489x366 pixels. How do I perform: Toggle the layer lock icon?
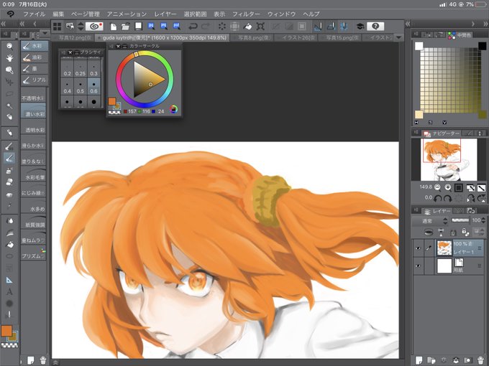[453, 233]
